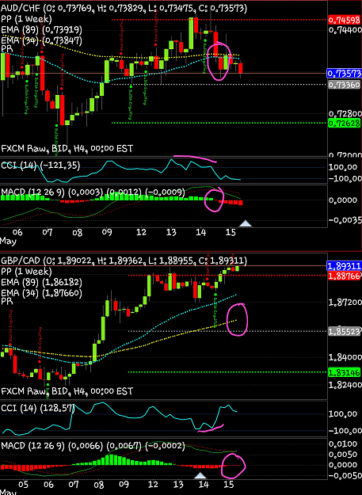Image resolution: width=362 pixels, height=495 pixels.
Task: Select the EMA (34) (0.73847) indicator label
Action: click(41, 40)
